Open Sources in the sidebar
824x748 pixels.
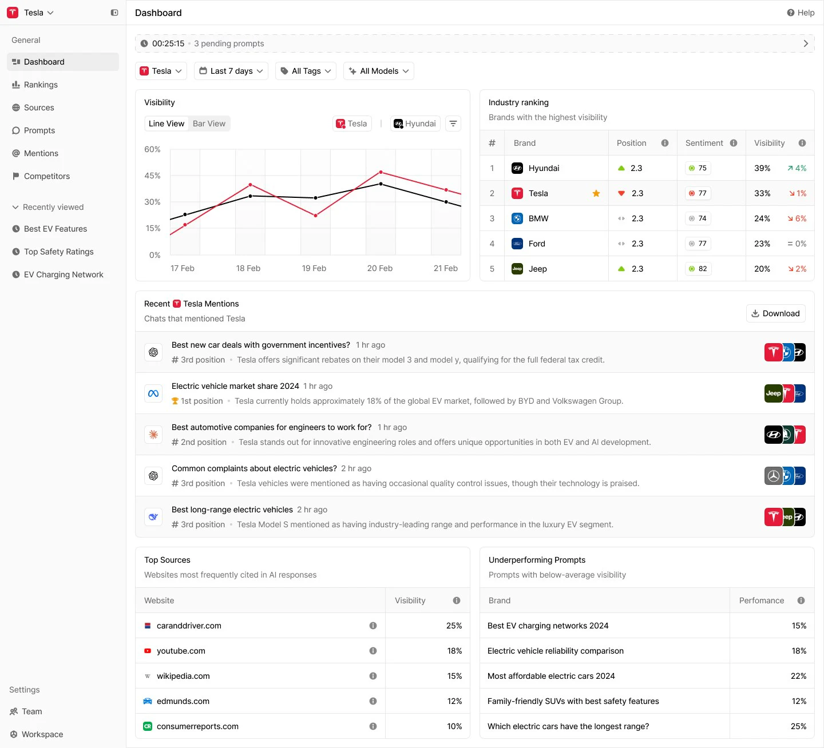point(63,108)
